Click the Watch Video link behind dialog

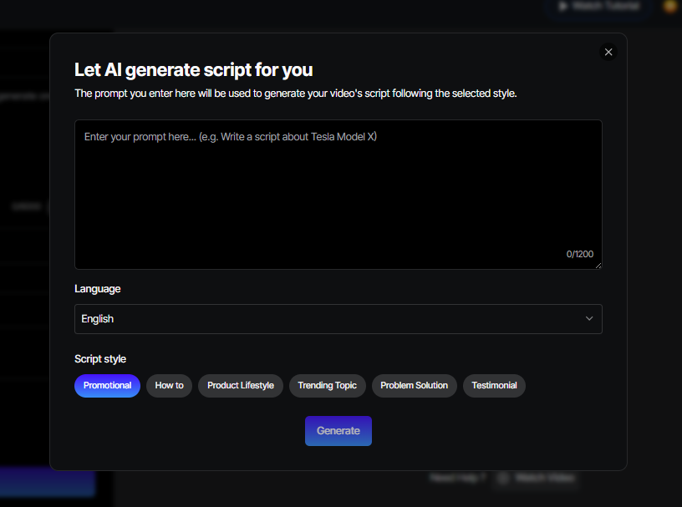point(544,478)
